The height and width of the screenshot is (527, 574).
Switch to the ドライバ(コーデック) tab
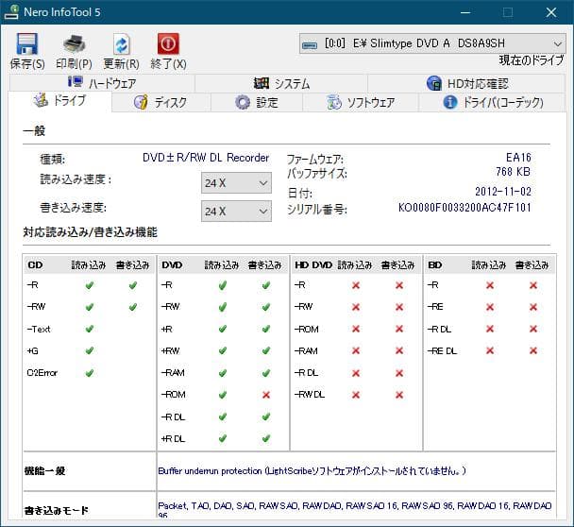(x=493, y=102)
